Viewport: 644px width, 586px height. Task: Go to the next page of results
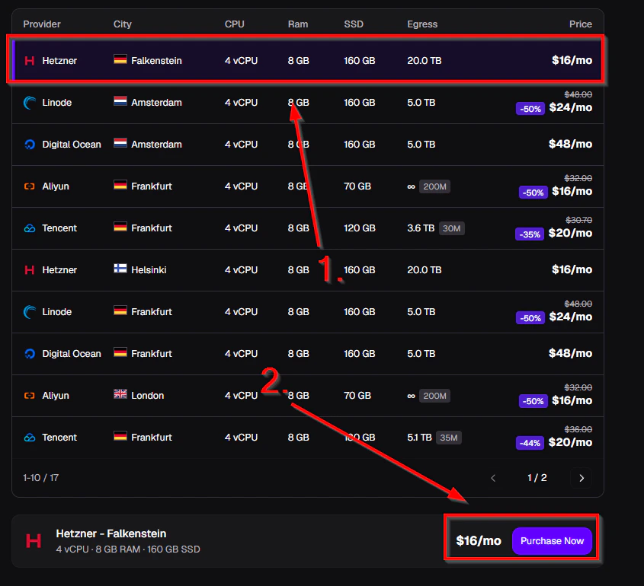[582, 478]
